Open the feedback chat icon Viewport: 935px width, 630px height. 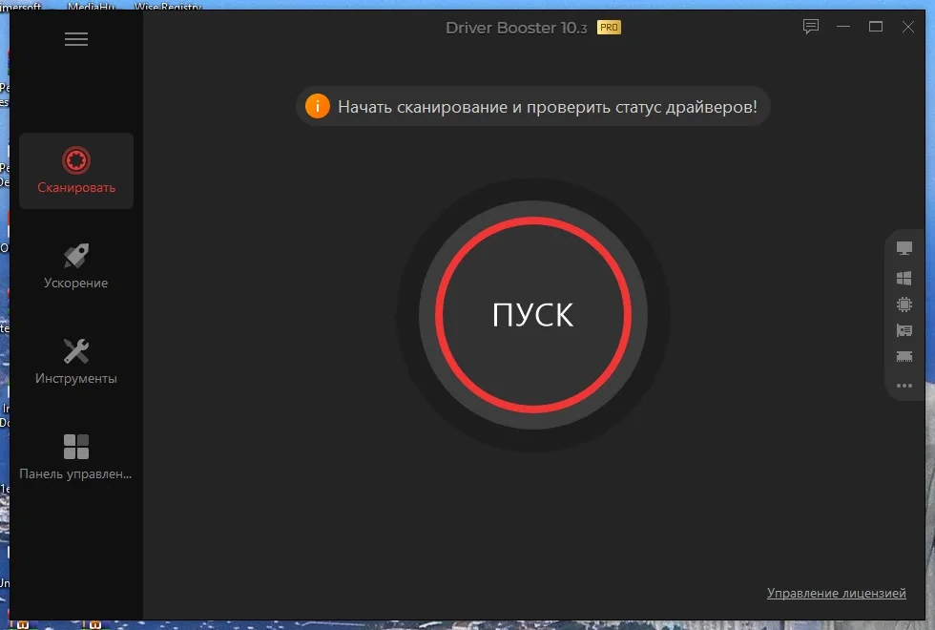[x=810, y=27]
